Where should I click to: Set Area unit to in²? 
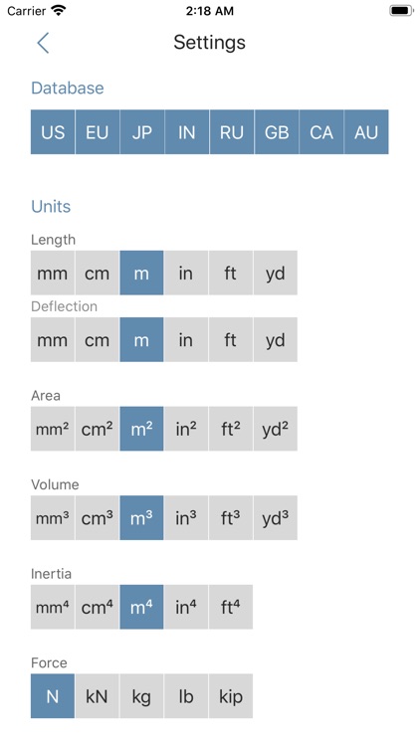(186, 429)
